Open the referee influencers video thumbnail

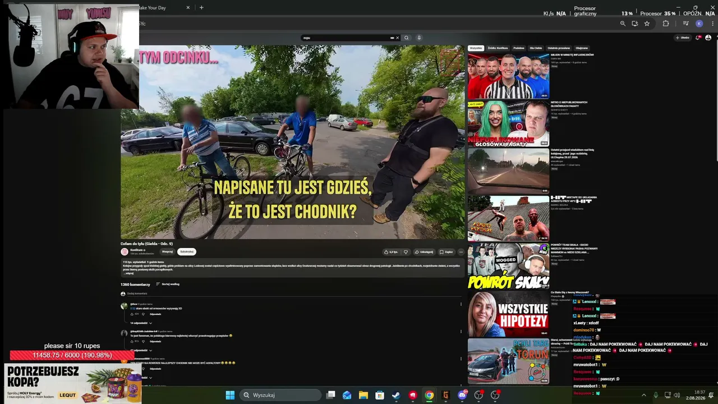click(x=508, y=76)
